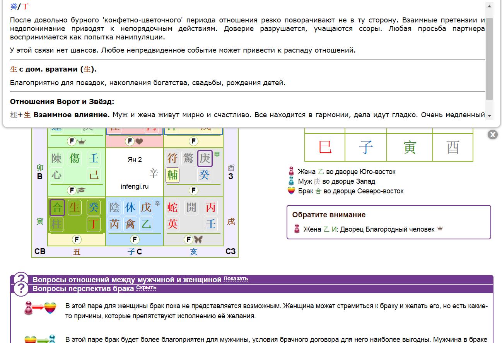502x343 pixels.
Task: Click the popup scrollbar thumb
Action: [x=489, y=59]
